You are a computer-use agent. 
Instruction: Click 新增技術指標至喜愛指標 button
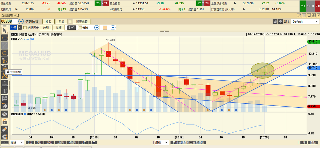click(x=189, y=142)
